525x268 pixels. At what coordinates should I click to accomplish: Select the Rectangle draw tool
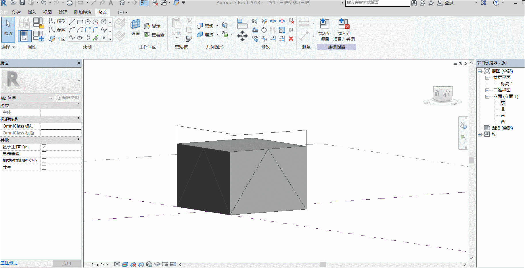coord(80,22)
